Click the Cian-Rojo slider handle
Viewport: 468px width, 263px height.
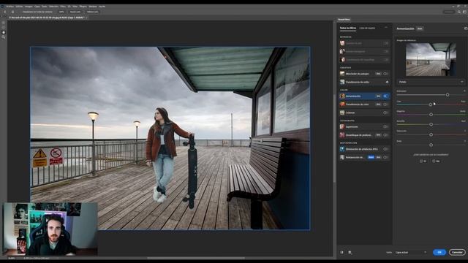click(x=431, y=104)
